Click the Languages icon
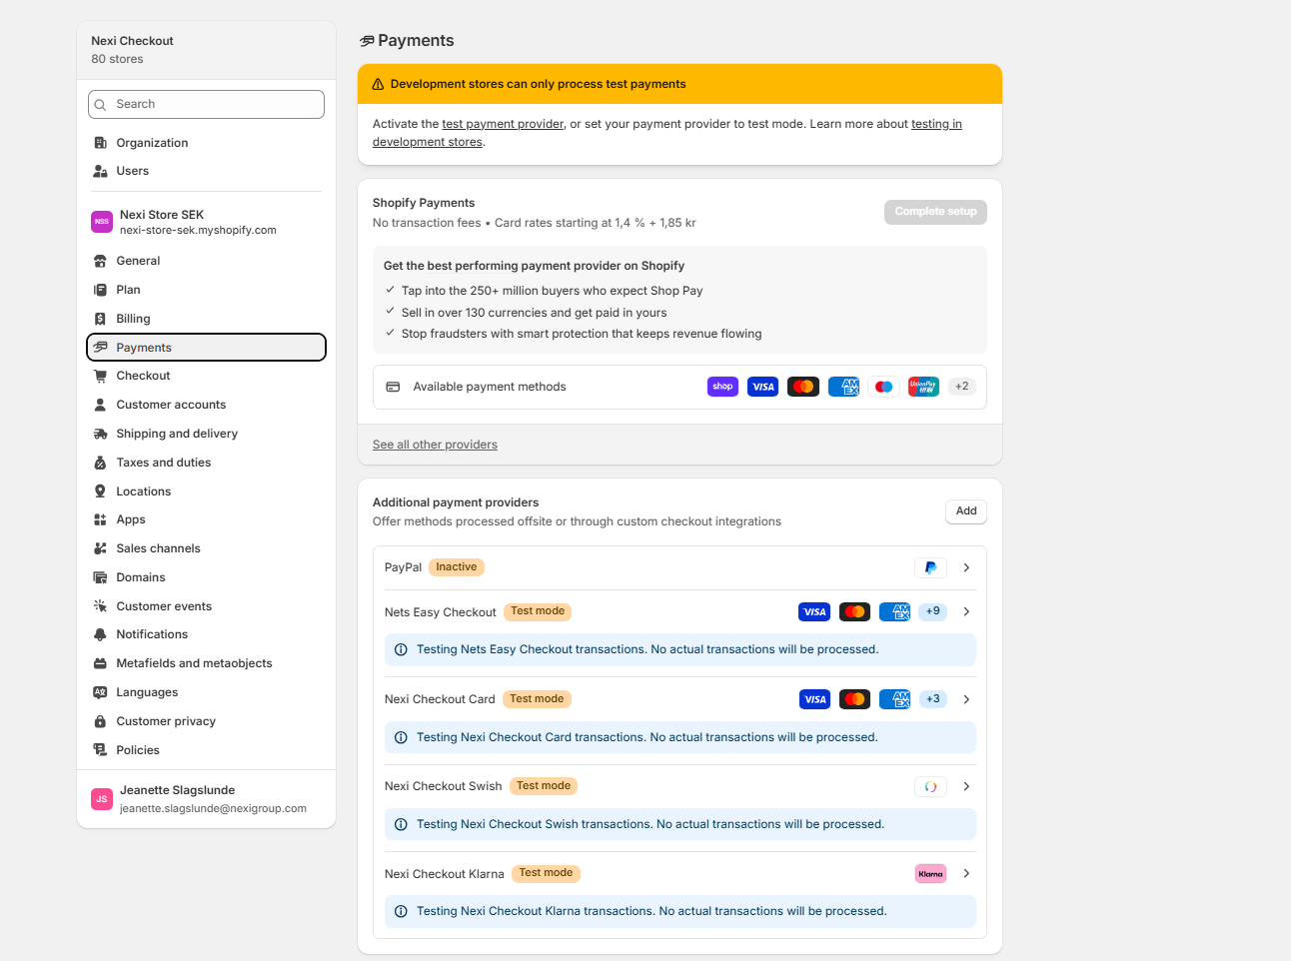The height and width of the screenshot is (961, 1291). coord(100,692)
